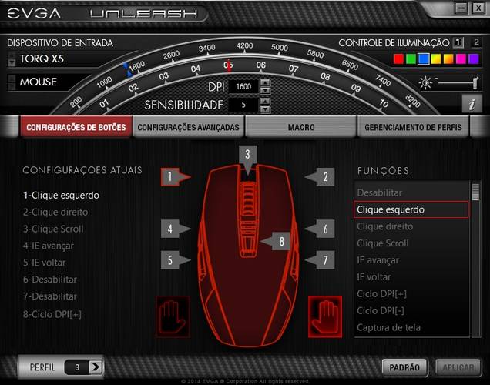Click the DPI value field
490x385 pixels.
click(x=243, y=86)
